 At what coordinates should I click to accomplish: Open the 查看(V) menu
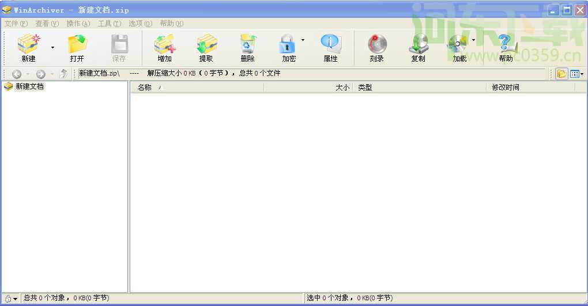pos(47,24)
